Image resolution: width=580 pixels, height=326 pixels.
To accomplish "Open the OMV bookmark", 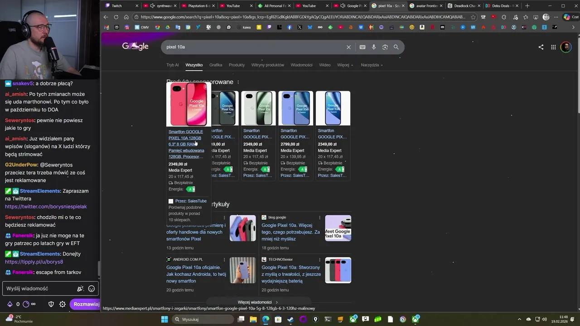I will point(142,27).
